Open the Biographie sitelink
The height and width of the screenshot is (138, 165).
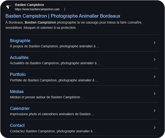coord(20,41)
